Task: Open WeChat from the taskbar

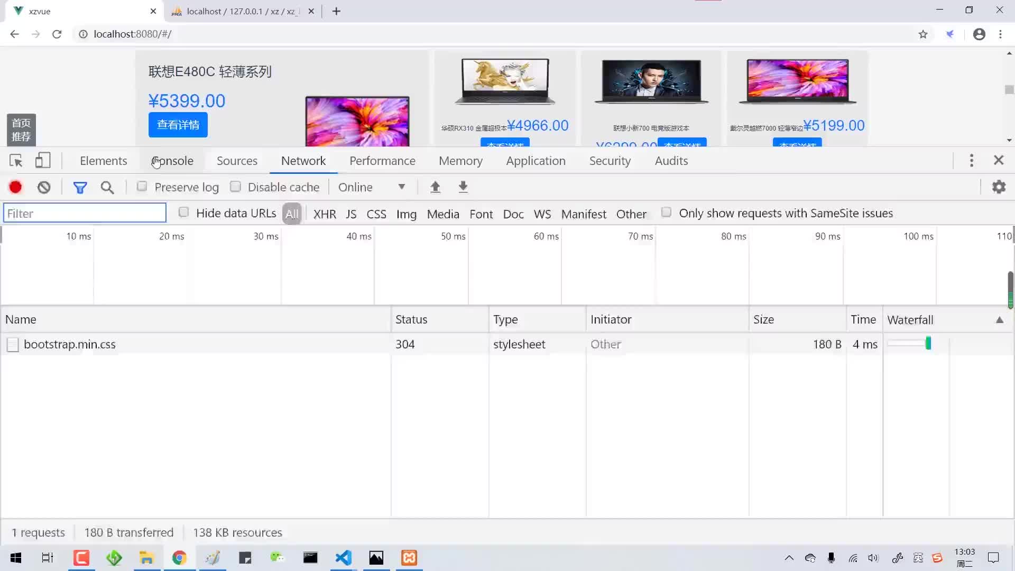Action: coord(277,558)
